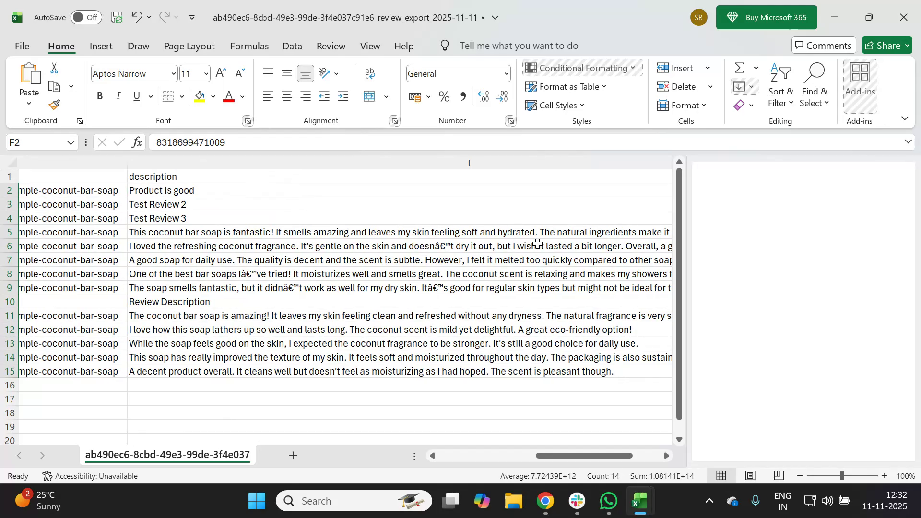Turn on AutoSave
921x518 pixels.
click(85, 17)
